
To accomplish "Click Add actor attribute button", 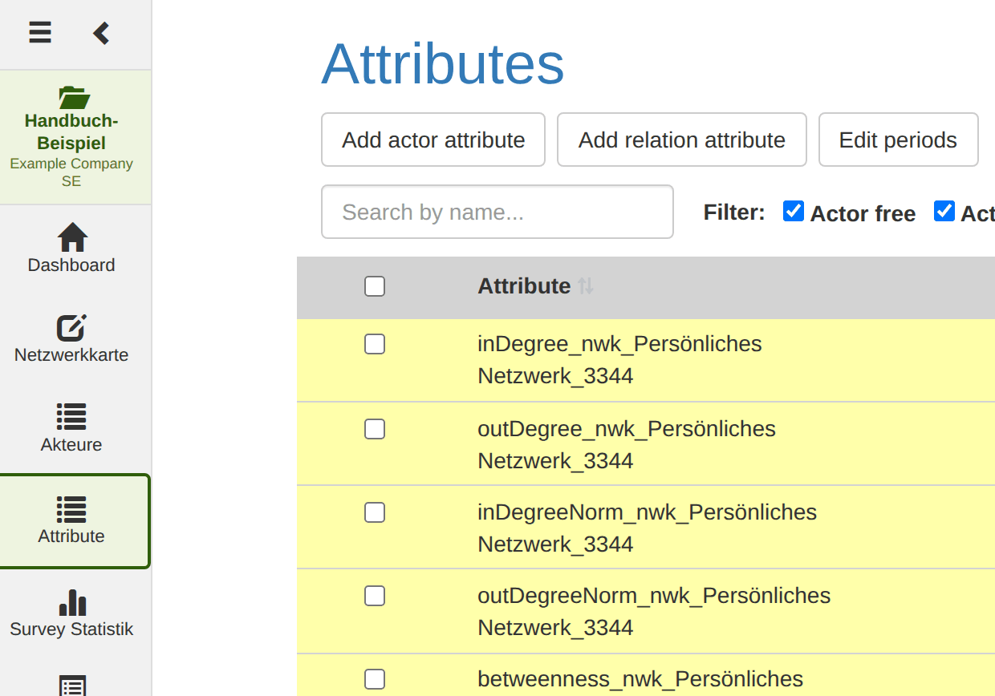I will pyautogui.click(x=433, y=140).
